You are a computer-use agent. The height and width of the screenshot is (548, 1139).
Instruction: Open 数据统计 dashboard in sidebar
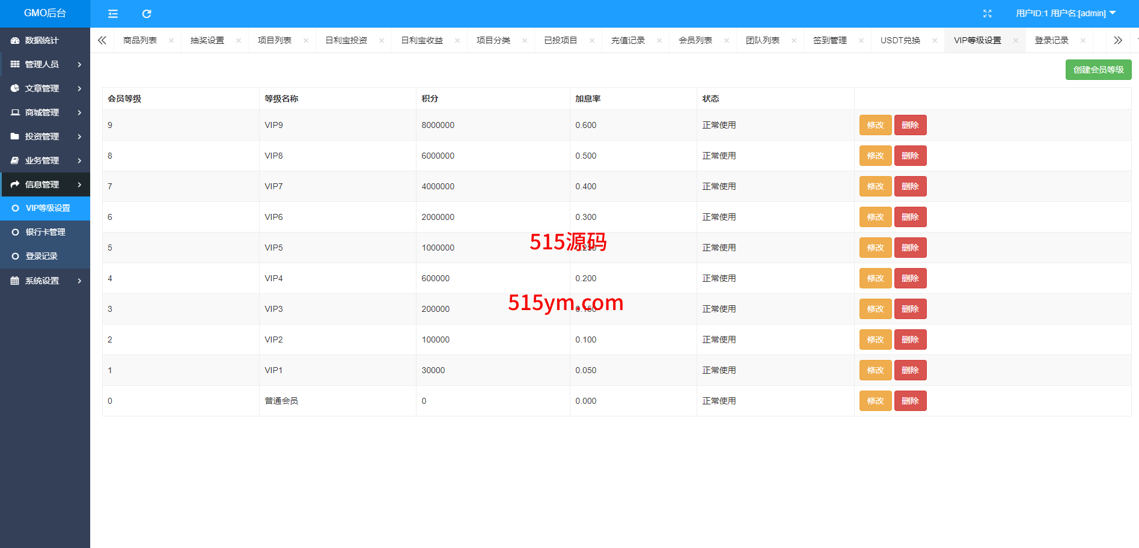(41, 40)
